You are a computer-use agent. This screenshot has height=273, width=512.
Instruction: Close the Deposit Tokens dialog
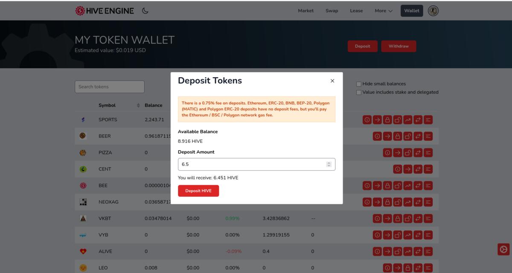[x=332, y=81]
